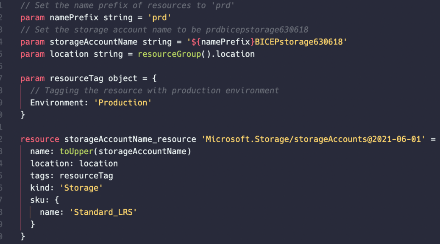Click the resourceGroup() function call
Screen dimensions: 440x244
[174, 54]
